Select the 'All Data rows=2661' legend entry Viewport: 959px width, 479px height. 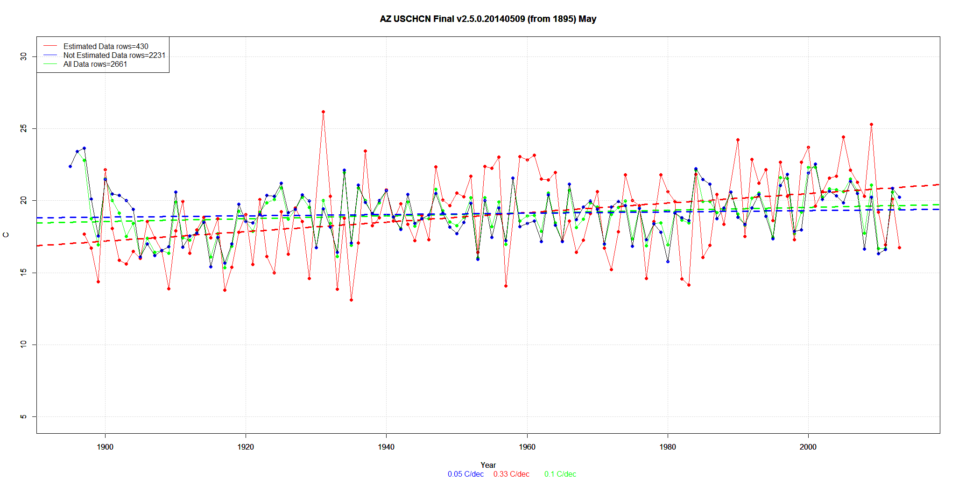coord(95,64)
